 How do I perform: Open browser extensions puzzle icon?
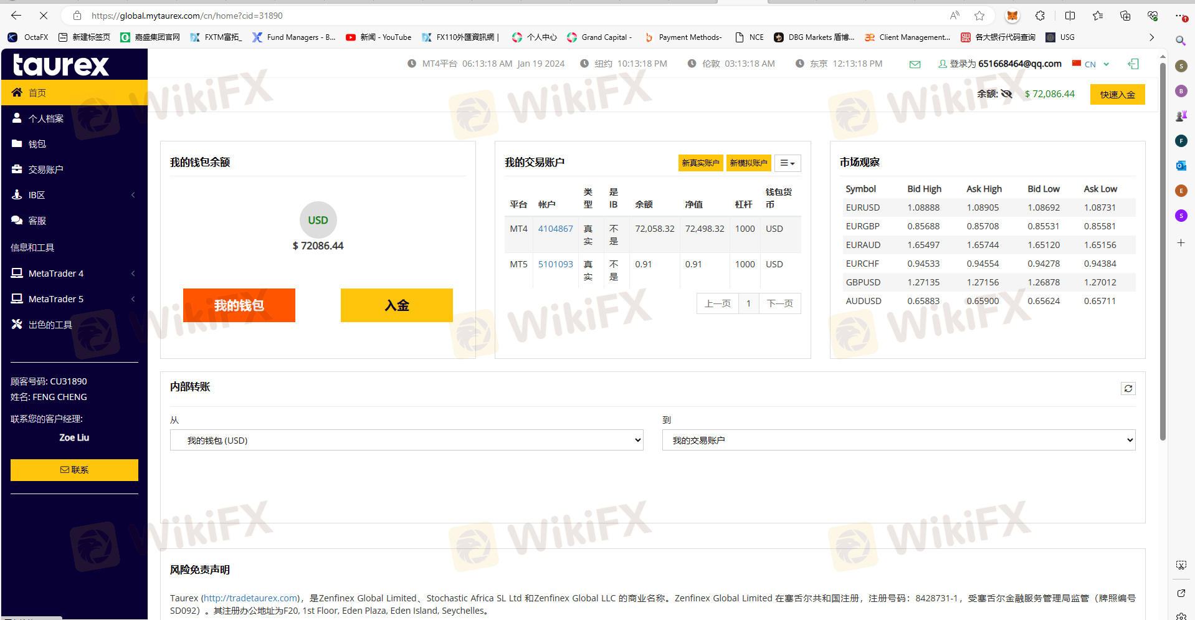(1040, 16)
